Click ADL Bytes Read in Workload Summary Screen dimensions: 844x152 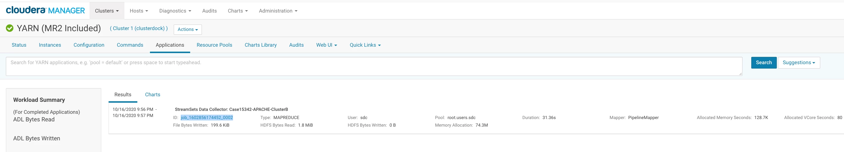click(34, 119)
